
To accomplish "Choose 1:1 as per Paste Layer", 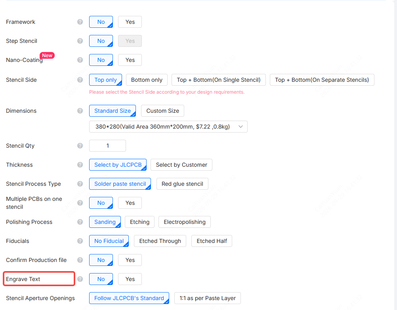I will click(208, 298).
